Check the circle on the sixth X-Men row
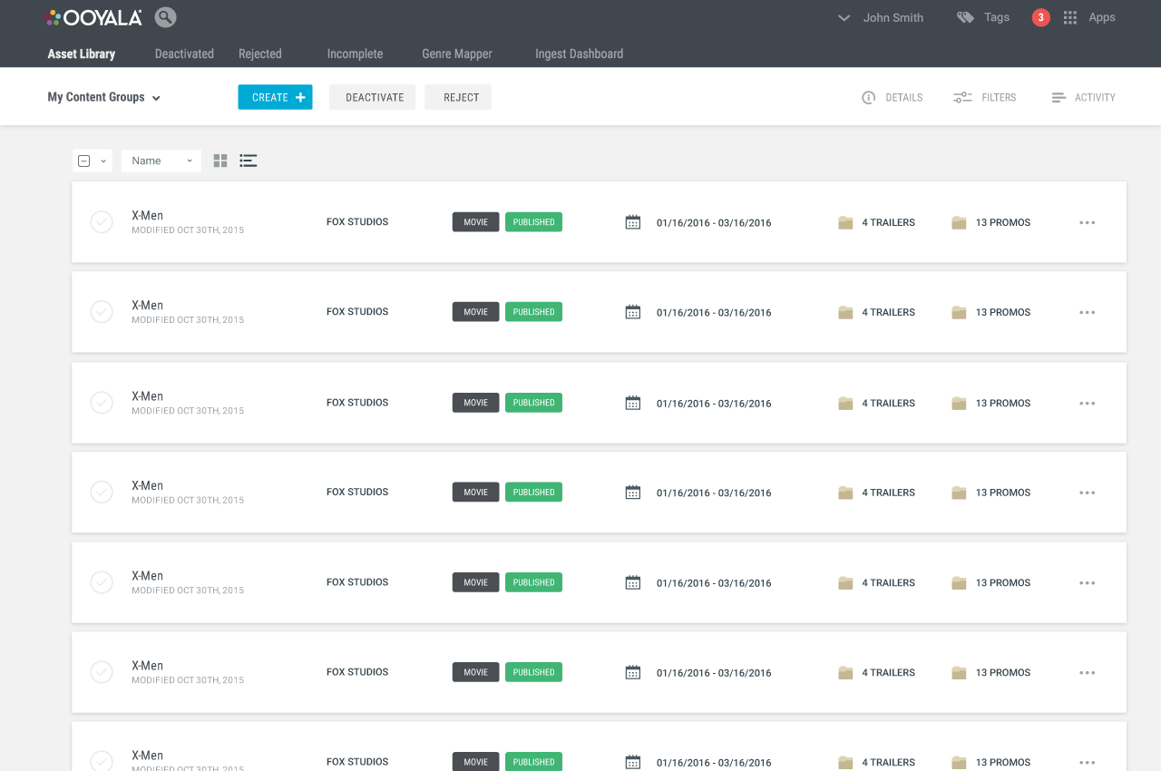 [102, 671]
